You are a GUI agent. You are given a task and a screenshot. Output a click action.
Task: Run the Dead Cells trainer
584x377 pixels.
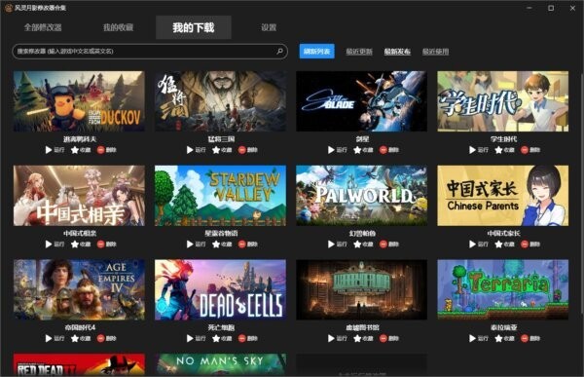pos(196,339)
